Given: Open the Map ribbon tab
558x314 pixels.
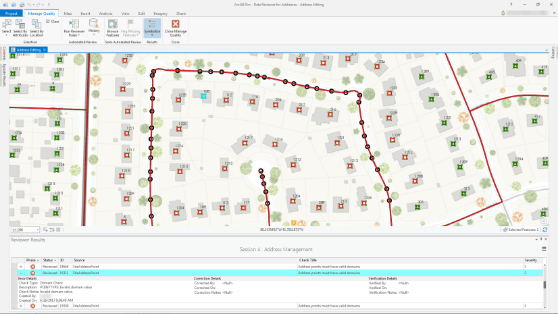Looking at the screenshot, I should pyautogui.click(x=68, y=14).
